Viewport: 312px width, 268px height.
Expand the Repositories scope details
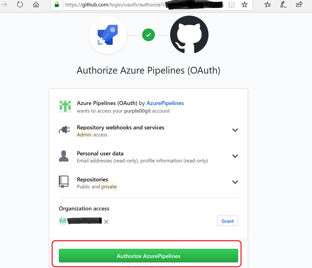(x=235, y=182)
